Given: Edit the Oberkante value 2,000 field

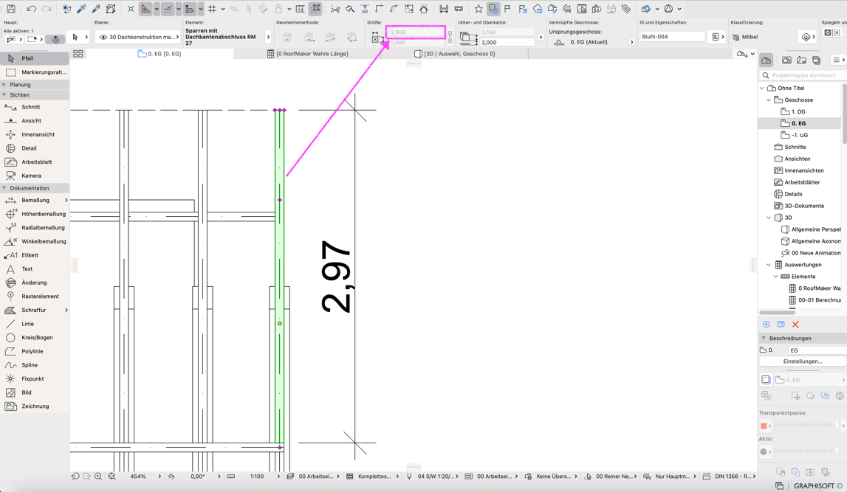Looking at the screenshot, I should pos(507,43).
